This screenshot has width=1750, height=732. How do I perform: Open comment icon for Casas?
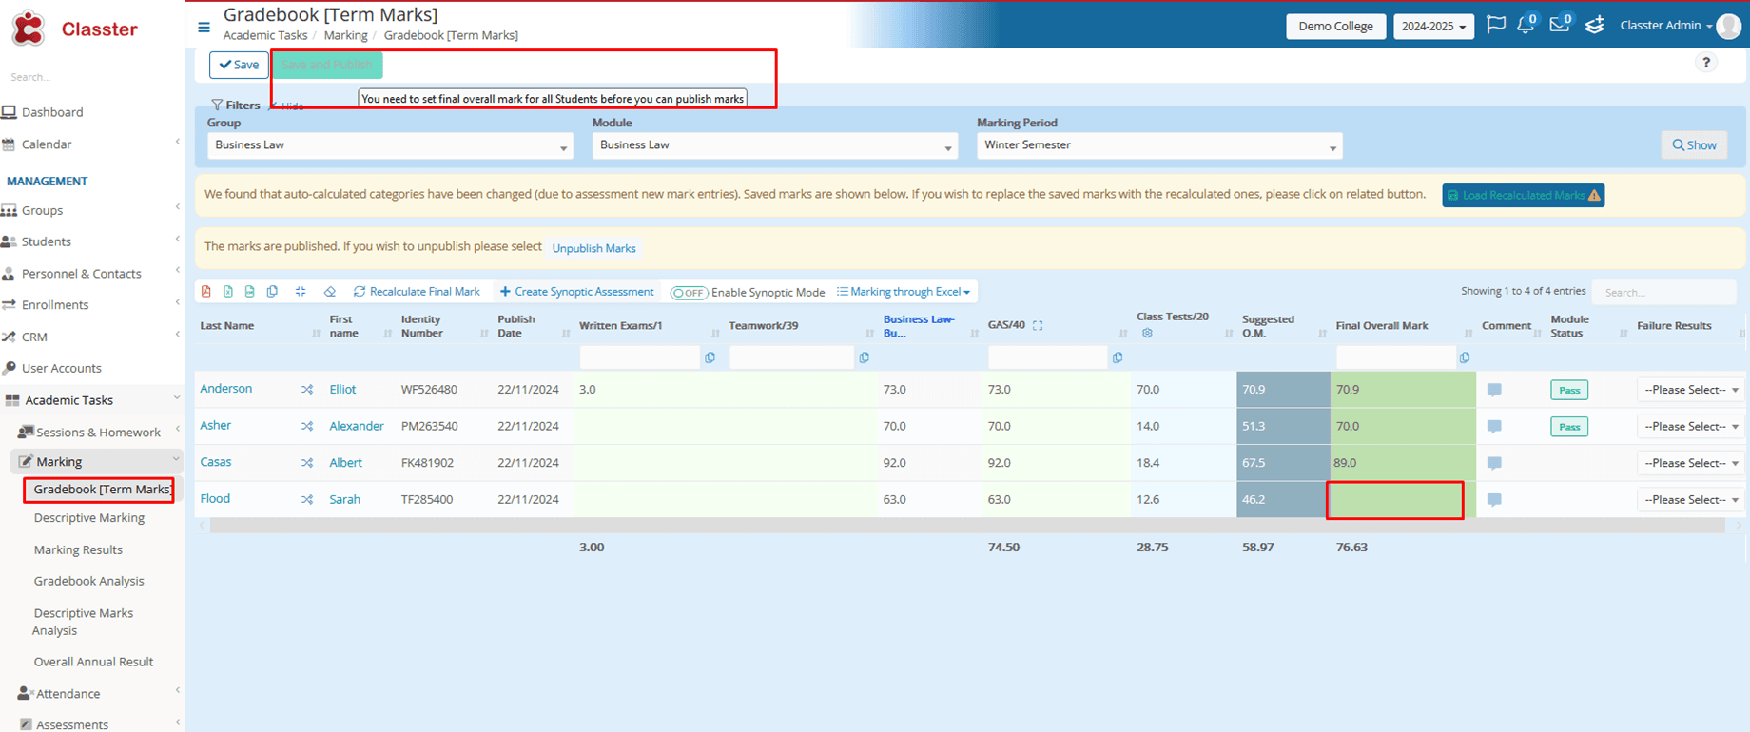click(x=1494, y=463)
